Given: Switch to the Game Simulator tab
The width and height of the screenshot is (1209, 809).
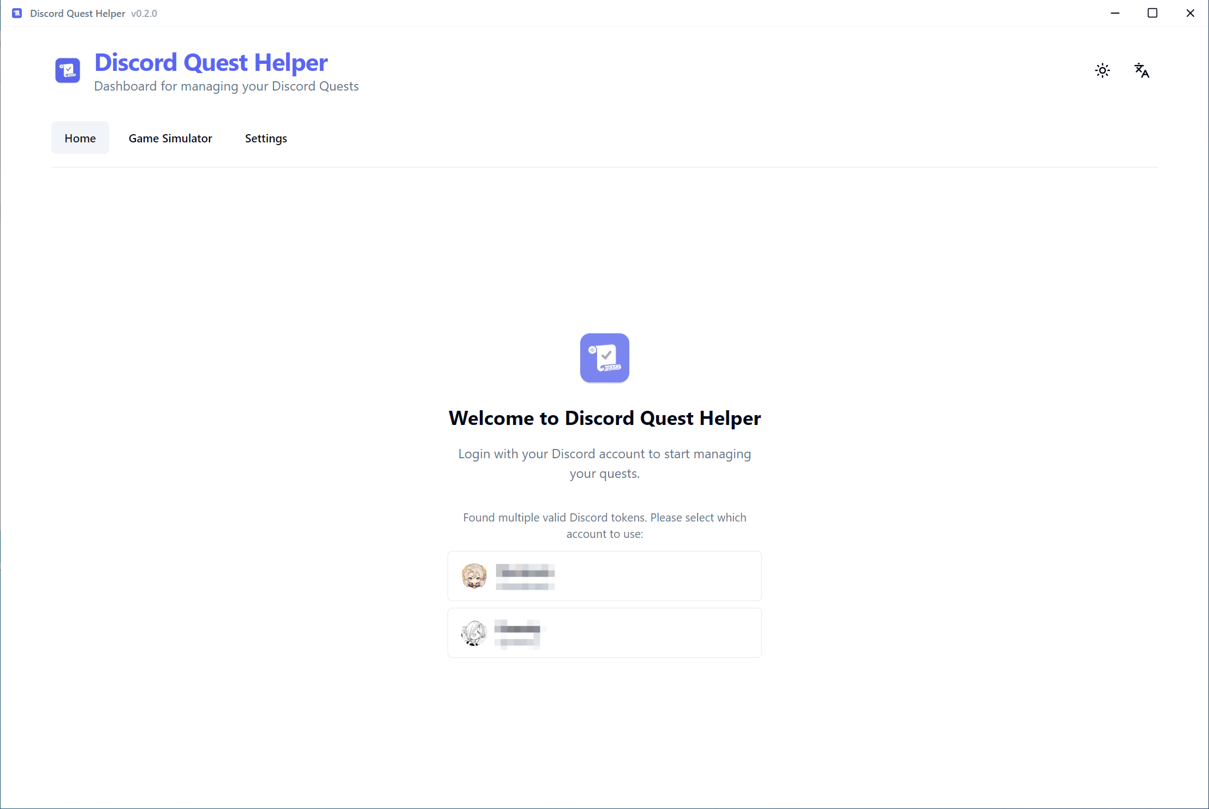Looking at the screenshot, I should (x=170, y=138).
